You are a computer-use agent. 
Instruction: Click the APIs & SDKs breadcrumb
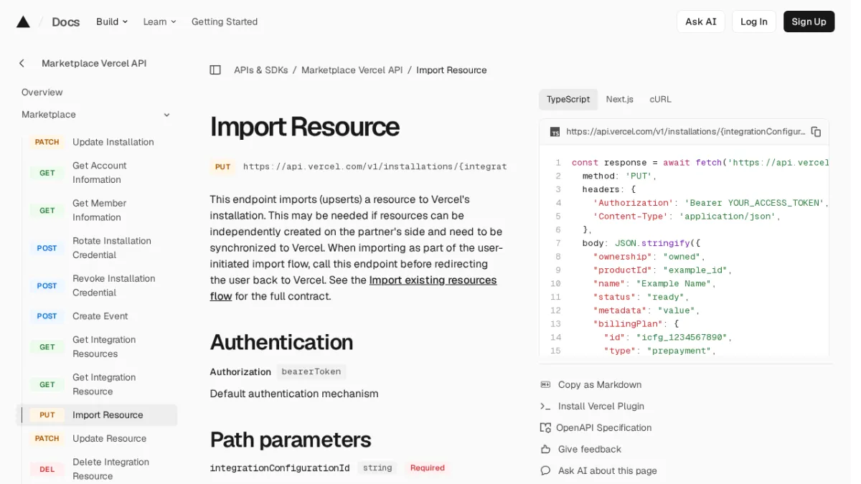260,70
